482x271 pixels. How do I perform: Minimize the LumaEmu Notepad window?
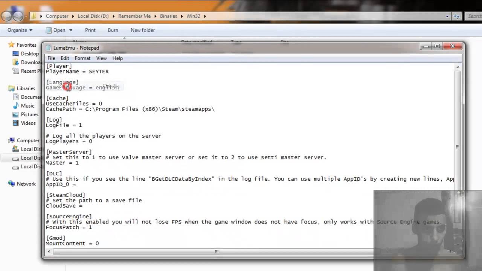pos(426,46)
